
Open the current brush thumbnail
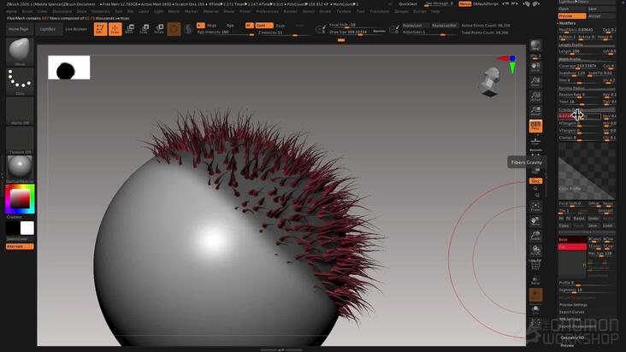click(x=20, y=52)
